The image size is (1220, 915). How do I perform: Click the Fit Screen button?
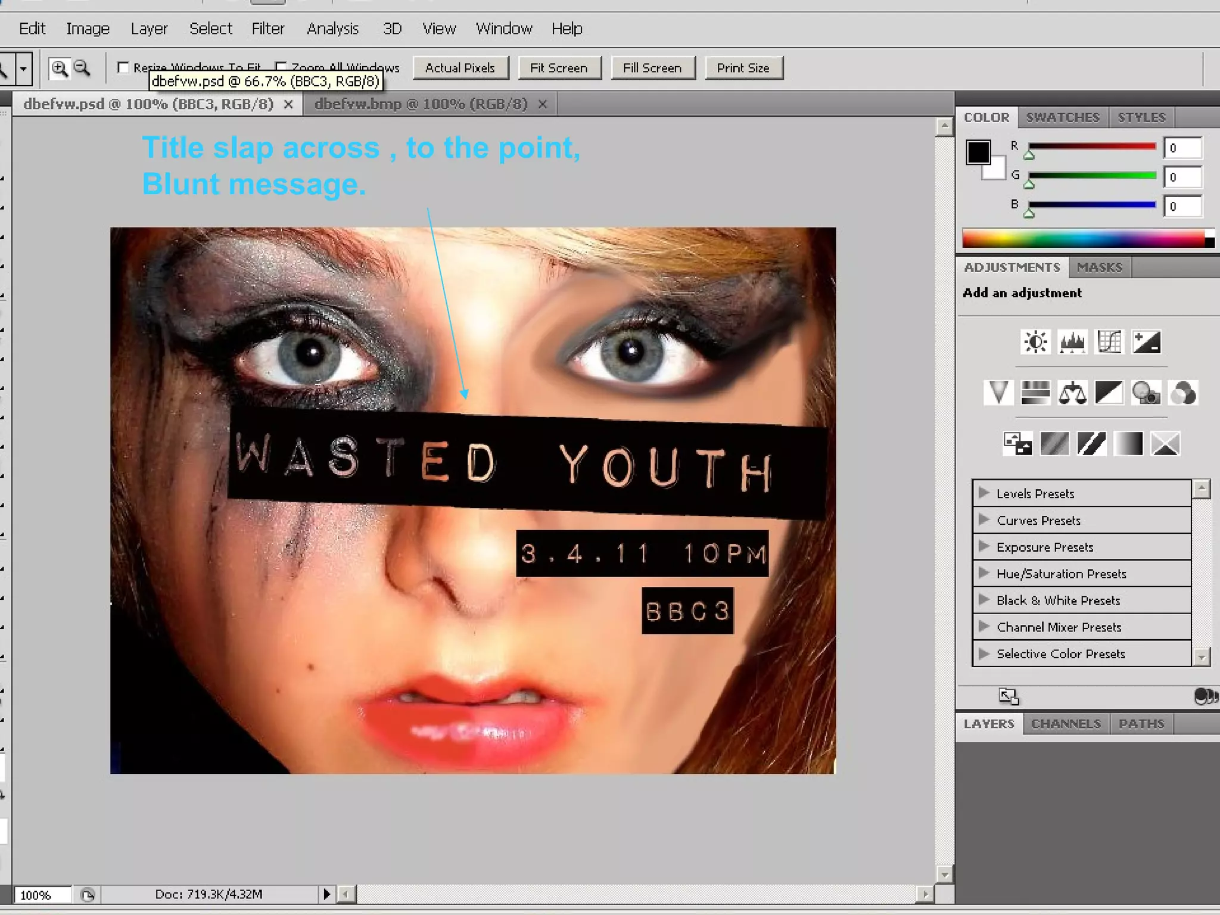[x=559, y=68]
